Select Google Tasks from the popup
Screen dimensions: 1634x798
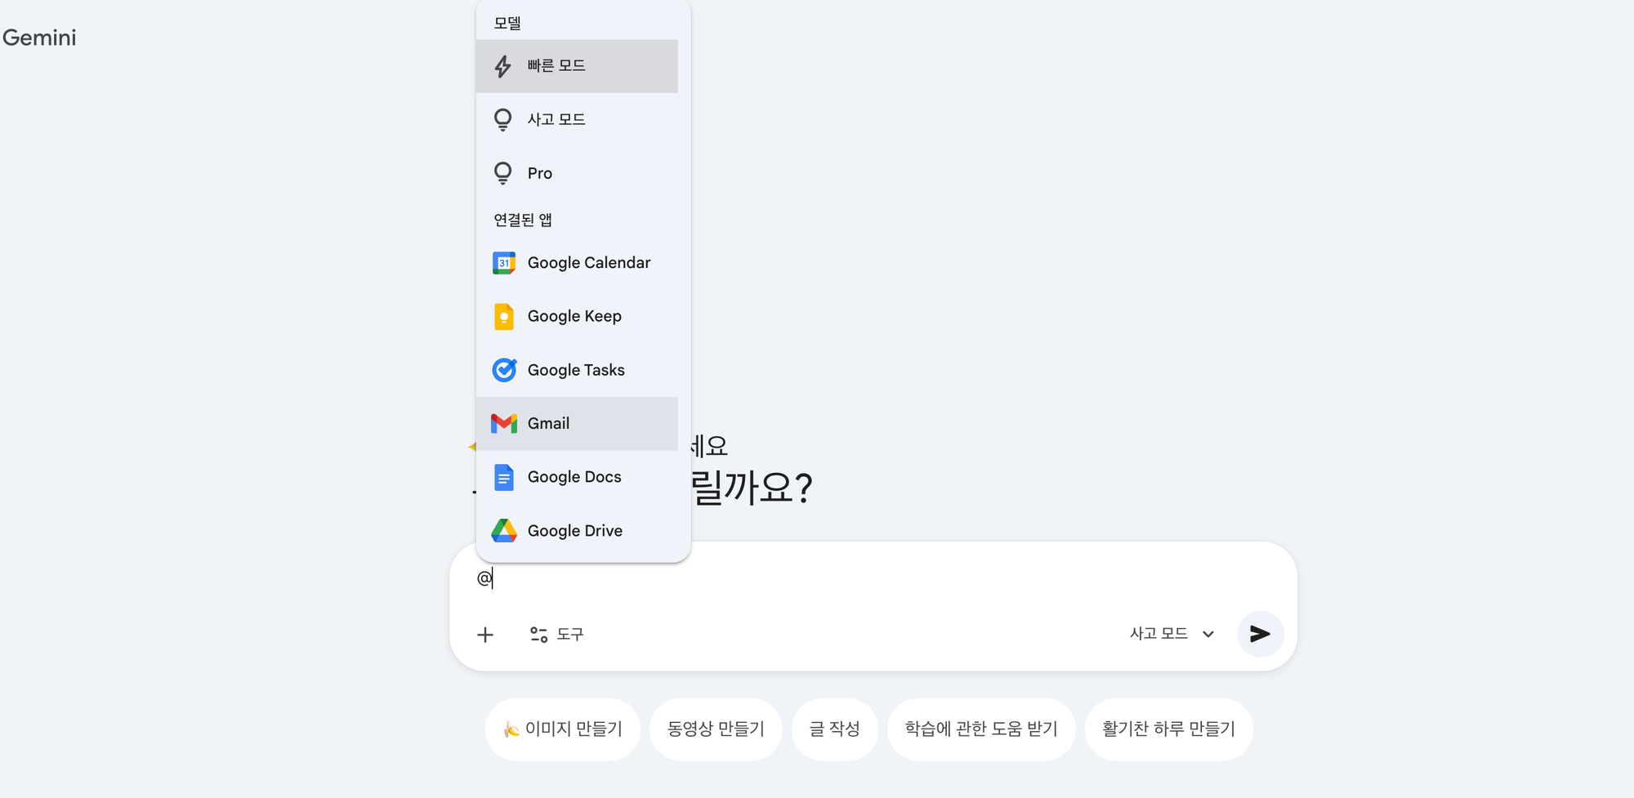point(577,370)
